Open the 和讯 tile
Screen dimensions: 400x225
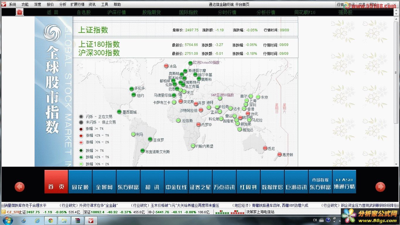pos(152,182)
